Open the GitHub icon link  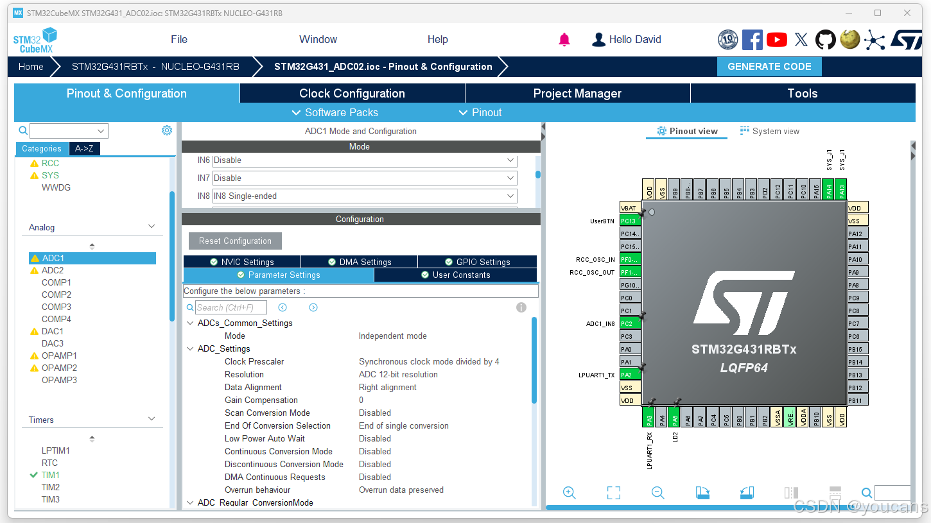point(826,40)
